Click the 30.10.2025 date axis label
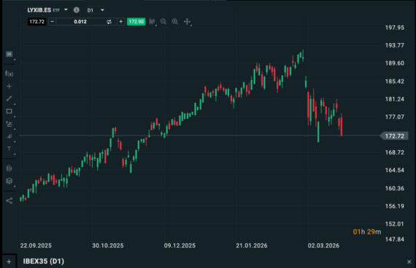 (108, 245)
